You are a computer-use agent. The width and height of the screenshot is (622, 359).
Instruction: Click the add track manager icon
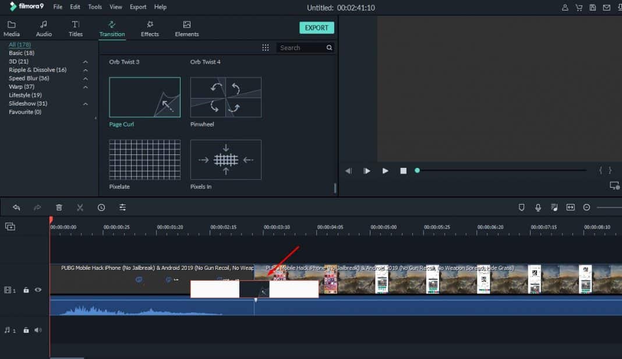click(x=10, y=227)
